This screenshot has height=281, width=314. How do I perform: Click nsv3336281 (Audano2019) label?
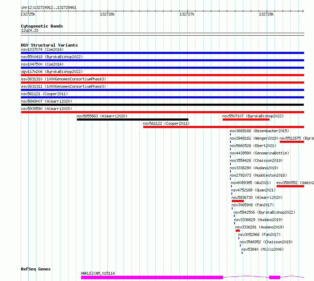click(260, 227)
